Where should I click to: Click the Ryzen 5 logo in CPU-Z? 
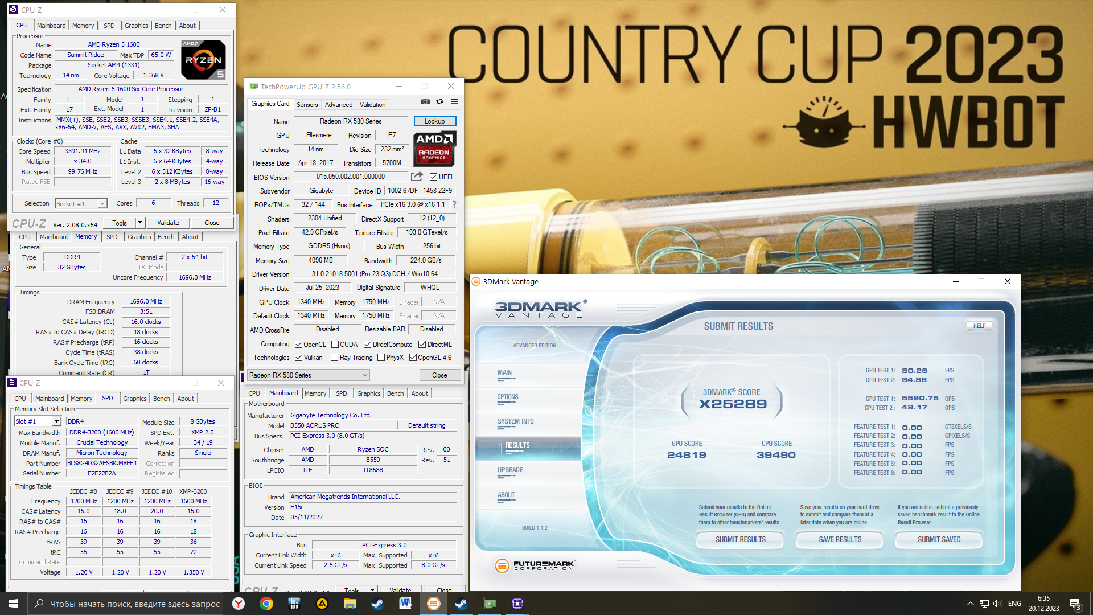203,60
